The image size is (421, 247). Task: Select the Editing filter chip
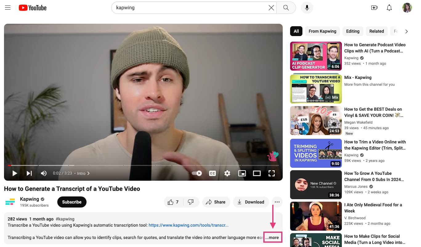pyautogui.click(x=353, y=31)
